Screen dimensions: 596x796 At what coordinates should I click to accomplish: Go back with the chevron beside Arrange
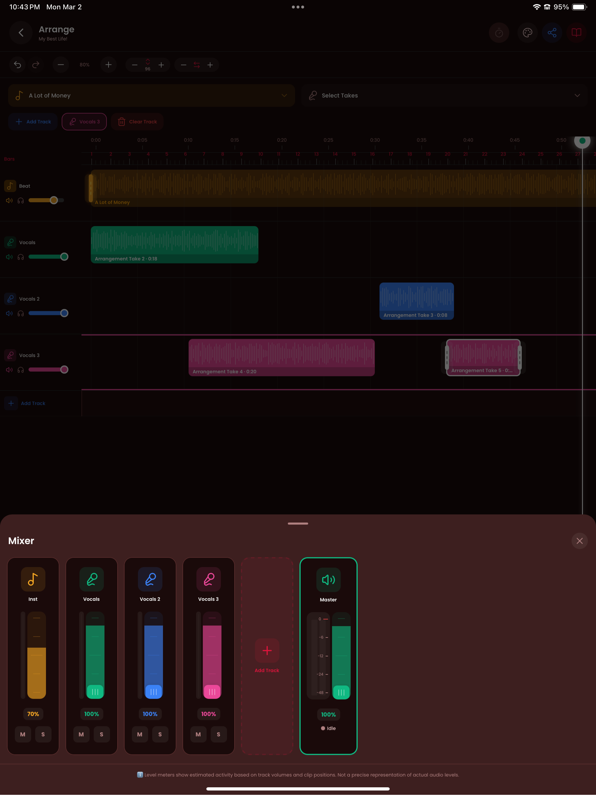click(21, 33)
